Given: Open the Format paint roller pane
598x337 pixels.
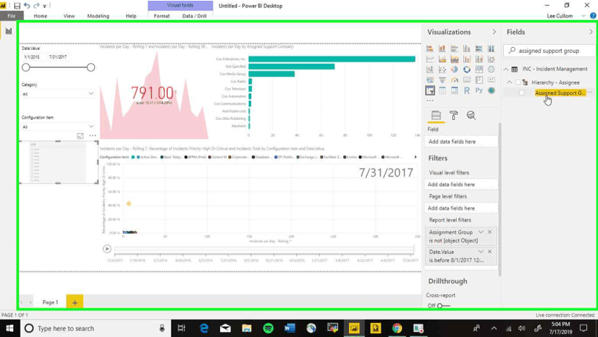Looking at the screenshot, I should pyautogui.click(x=454, y=116).
